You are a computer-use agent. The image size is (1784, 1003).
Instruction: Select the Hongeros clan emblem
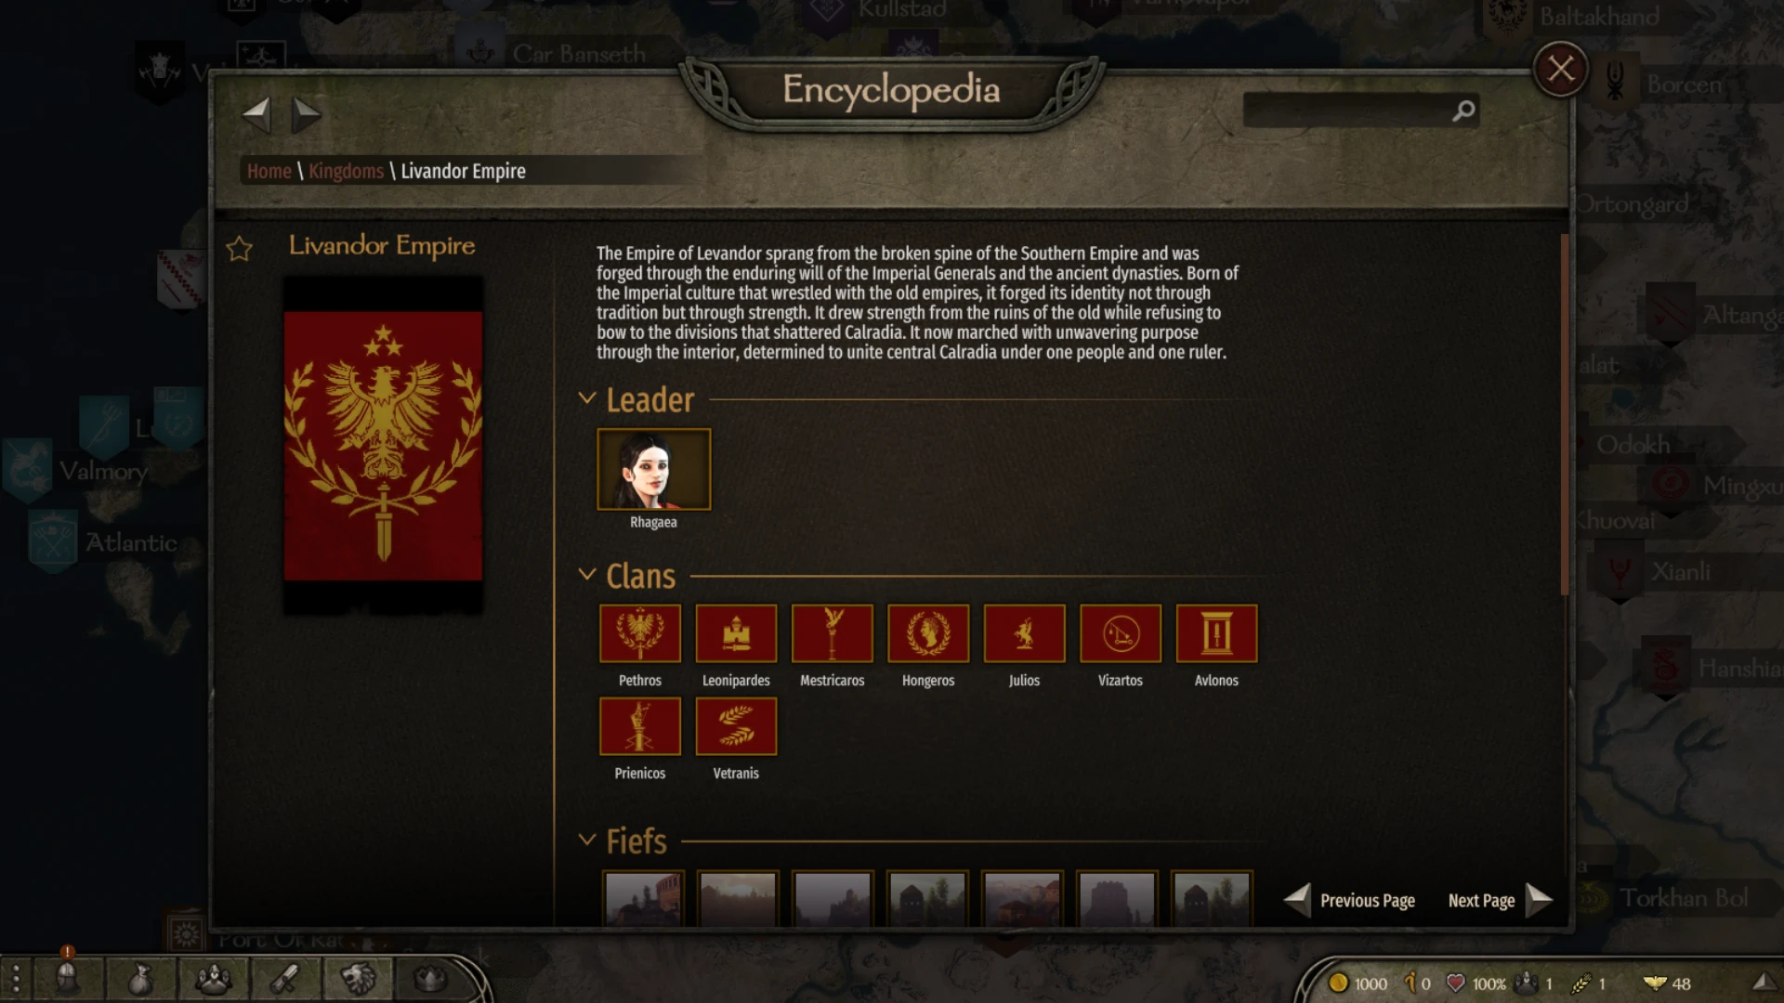928,633
